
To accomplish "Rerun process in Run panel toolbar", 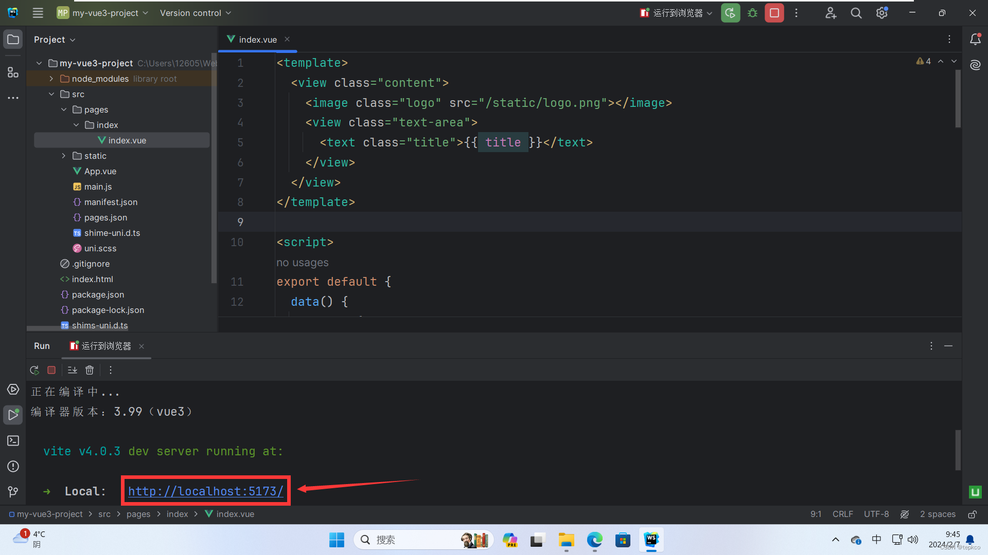I will 34,370.
